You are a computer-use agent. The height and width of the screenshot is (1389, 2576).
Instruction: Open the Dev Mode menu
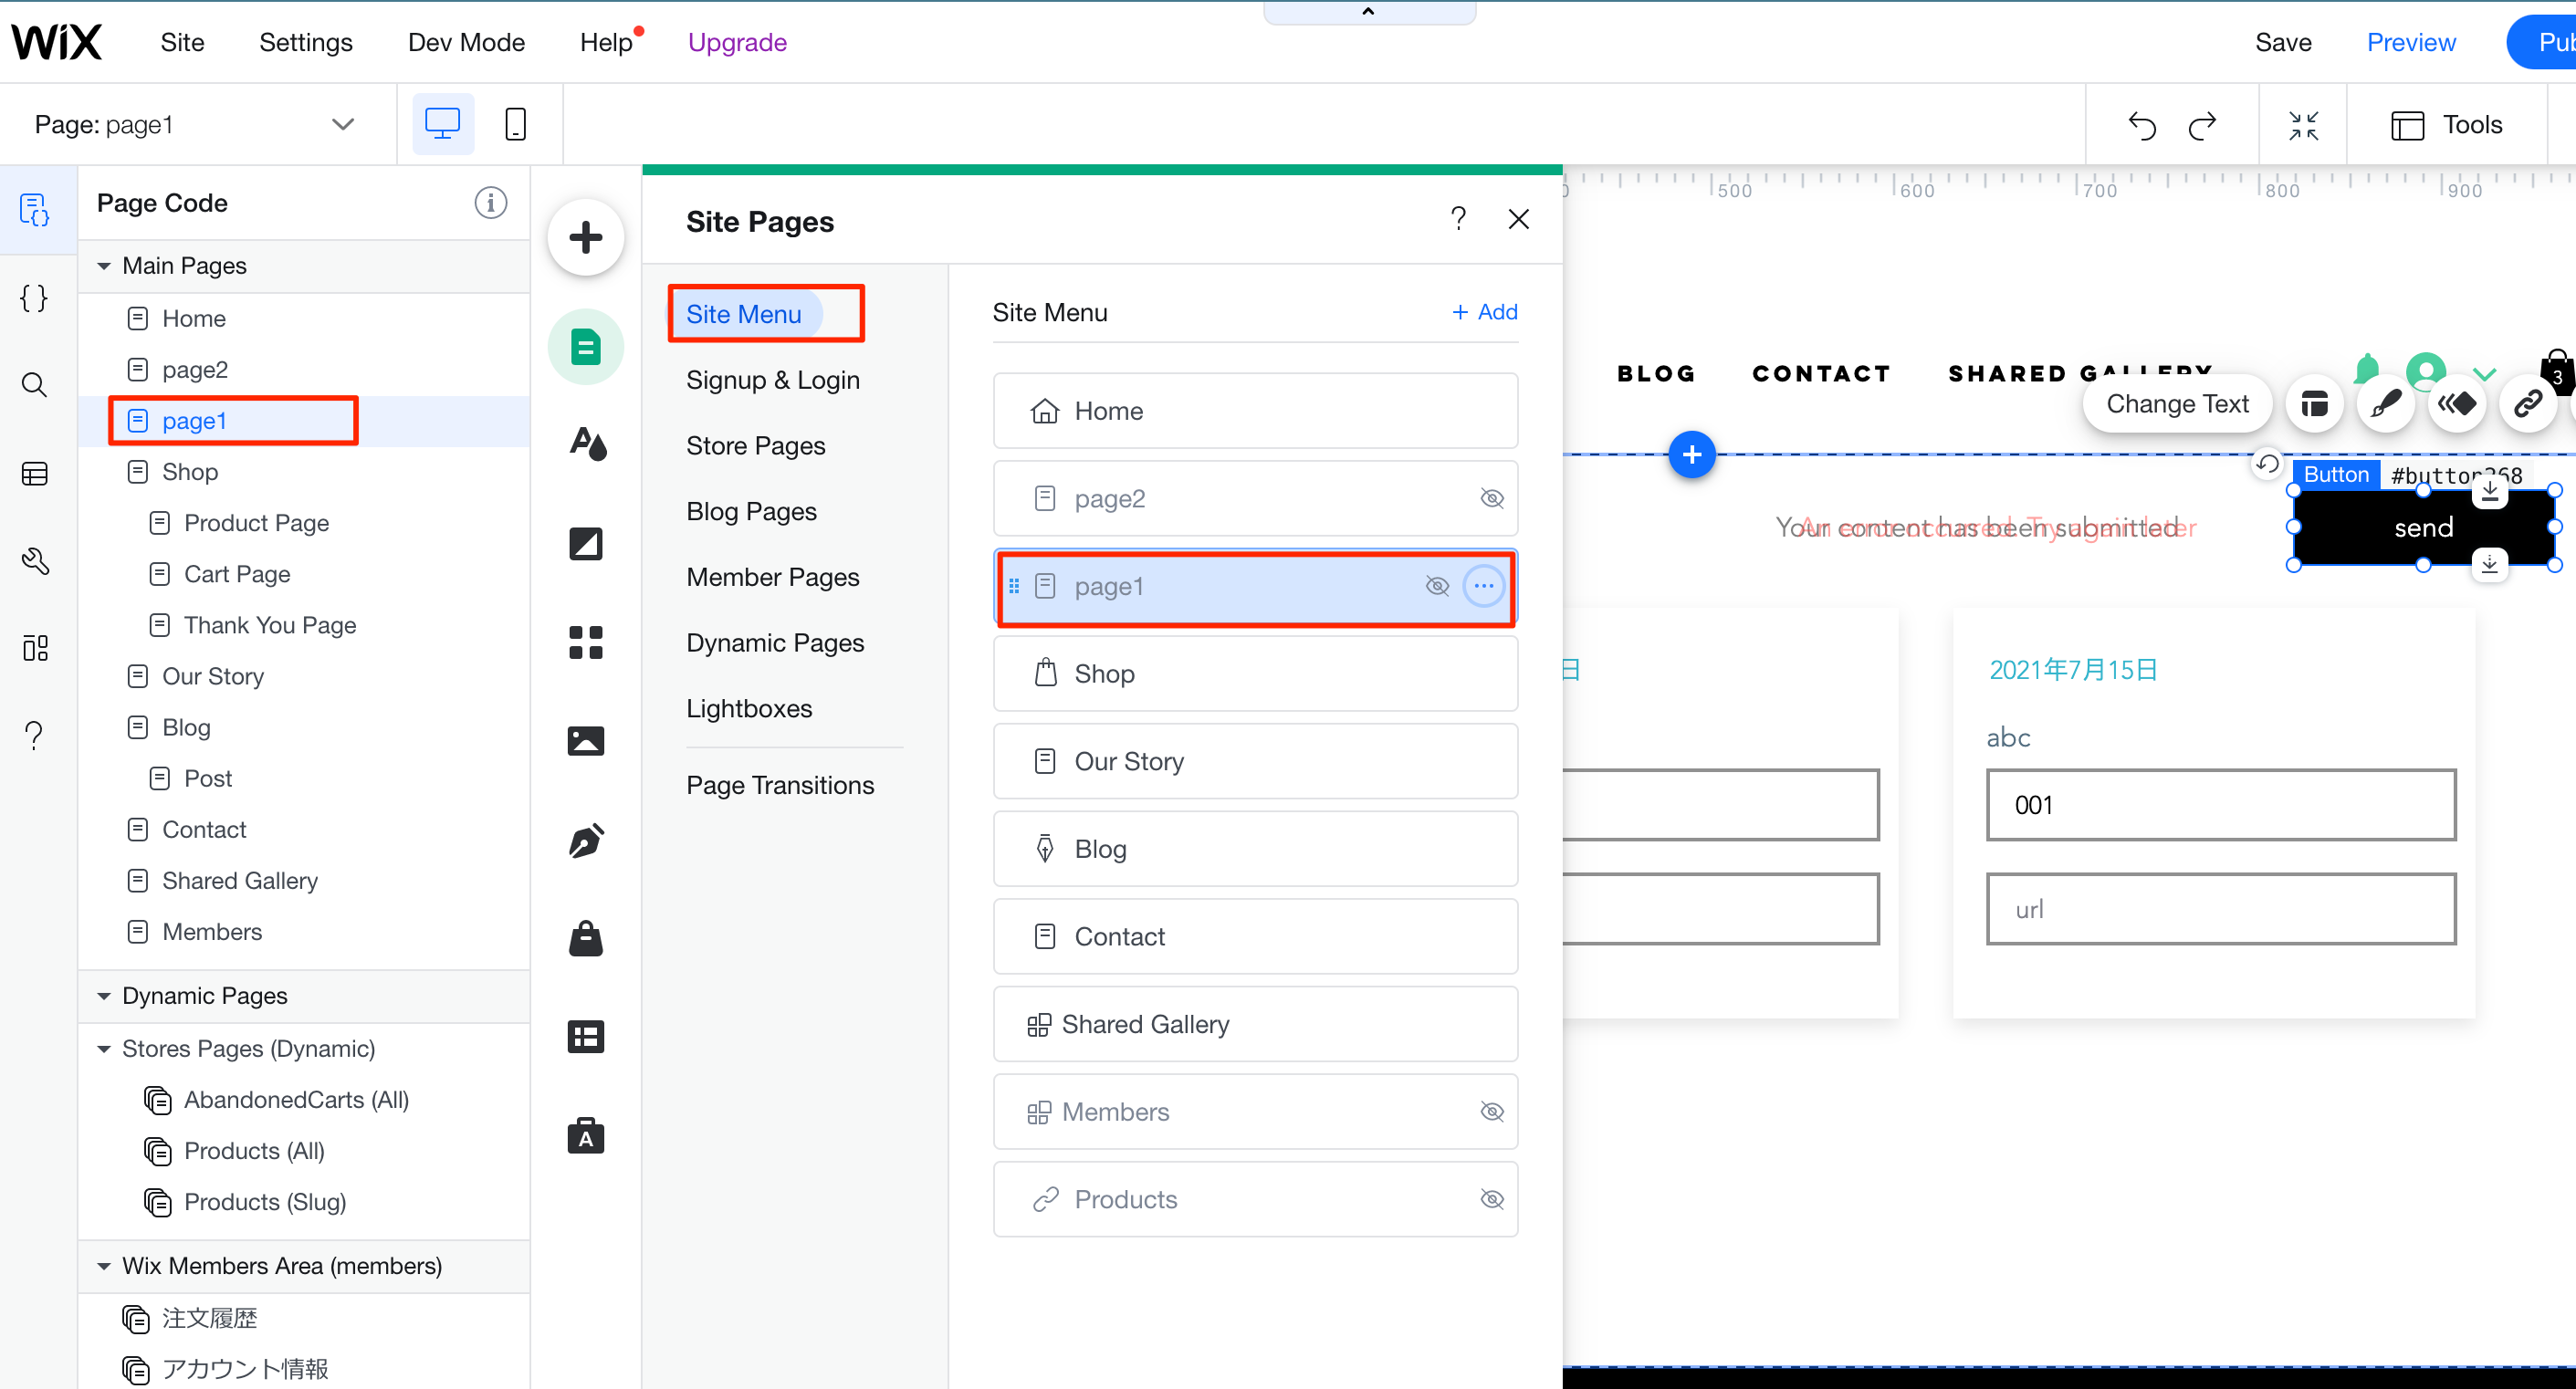coord(466,42)
